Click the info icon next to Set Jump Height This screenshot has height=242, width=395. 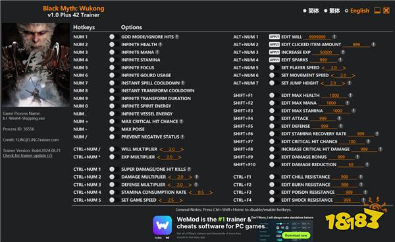349,83
